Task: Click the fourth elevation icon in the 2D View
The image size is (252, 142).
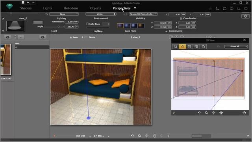Action: (196, 47)
